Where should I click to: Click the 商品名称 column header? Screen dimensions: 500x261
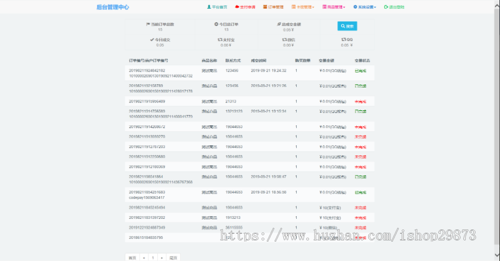[209, 60]
